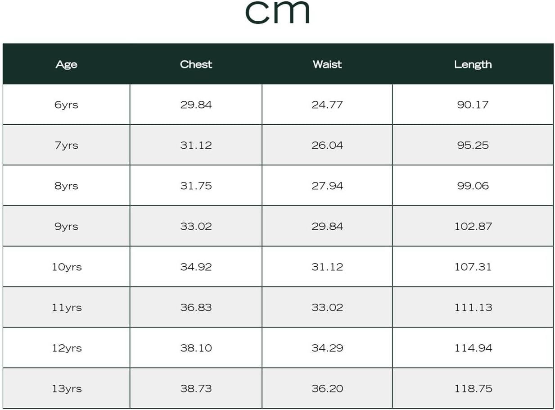
Task: Select length value 118.75
Action: click(x=473, y=388)
